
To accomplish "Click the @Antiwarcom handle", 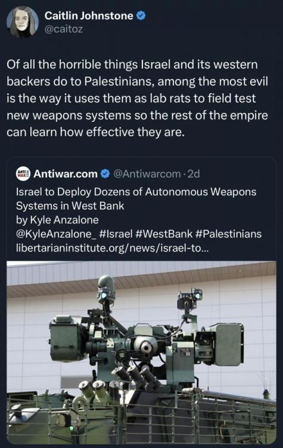I will pos(147,174).
